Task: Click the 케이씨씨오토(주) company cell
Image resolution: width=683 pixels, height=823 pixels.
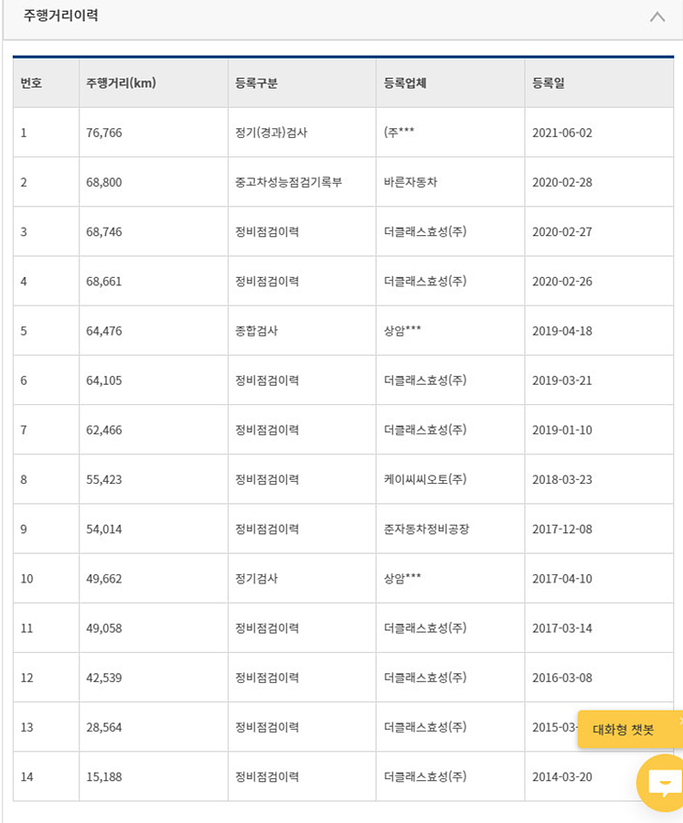Action: pos(425,479)
